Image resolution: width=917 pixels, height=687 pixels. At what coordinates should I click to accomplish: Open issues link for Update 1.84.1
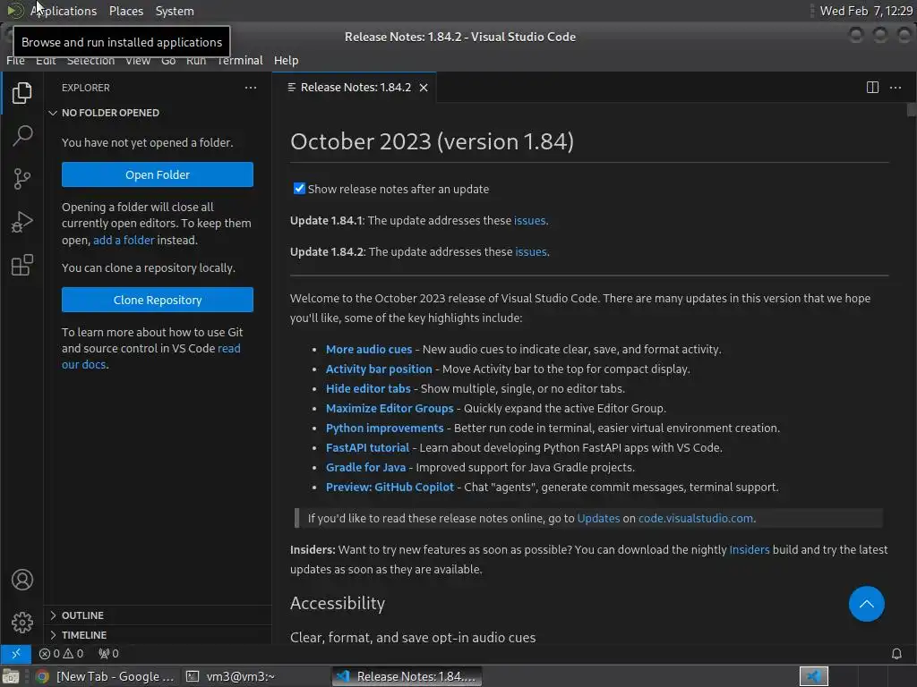pyautogui.click(x=529, y=220)
